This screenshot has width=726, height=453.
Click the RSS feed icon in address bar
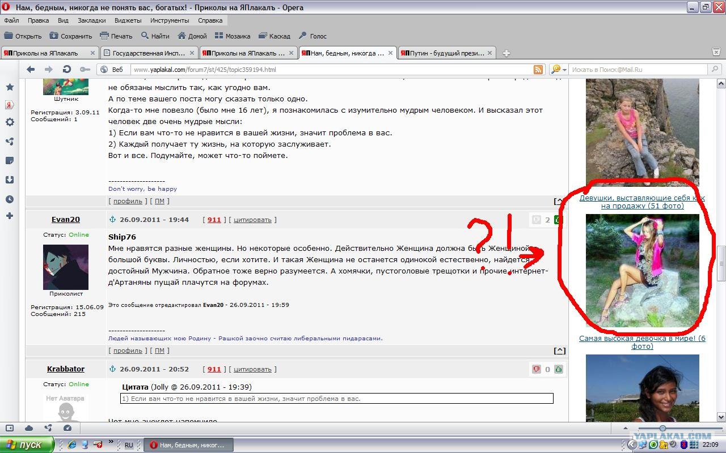tap(538, 70)
